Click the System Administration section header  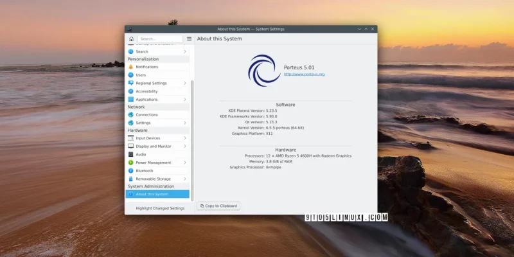point(151,186)
